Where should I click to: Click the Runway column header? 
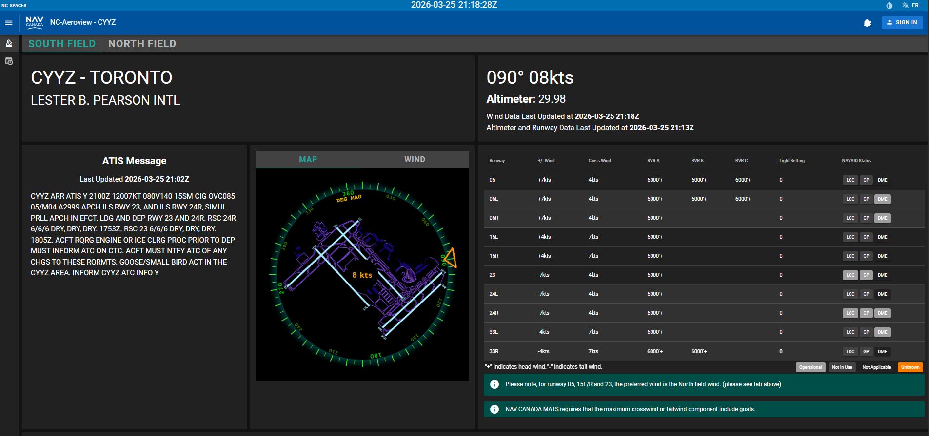pyautogui.click(x=497, y=161)
